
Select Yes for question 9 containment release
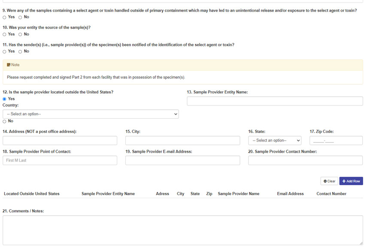click(x=4, y=17)
